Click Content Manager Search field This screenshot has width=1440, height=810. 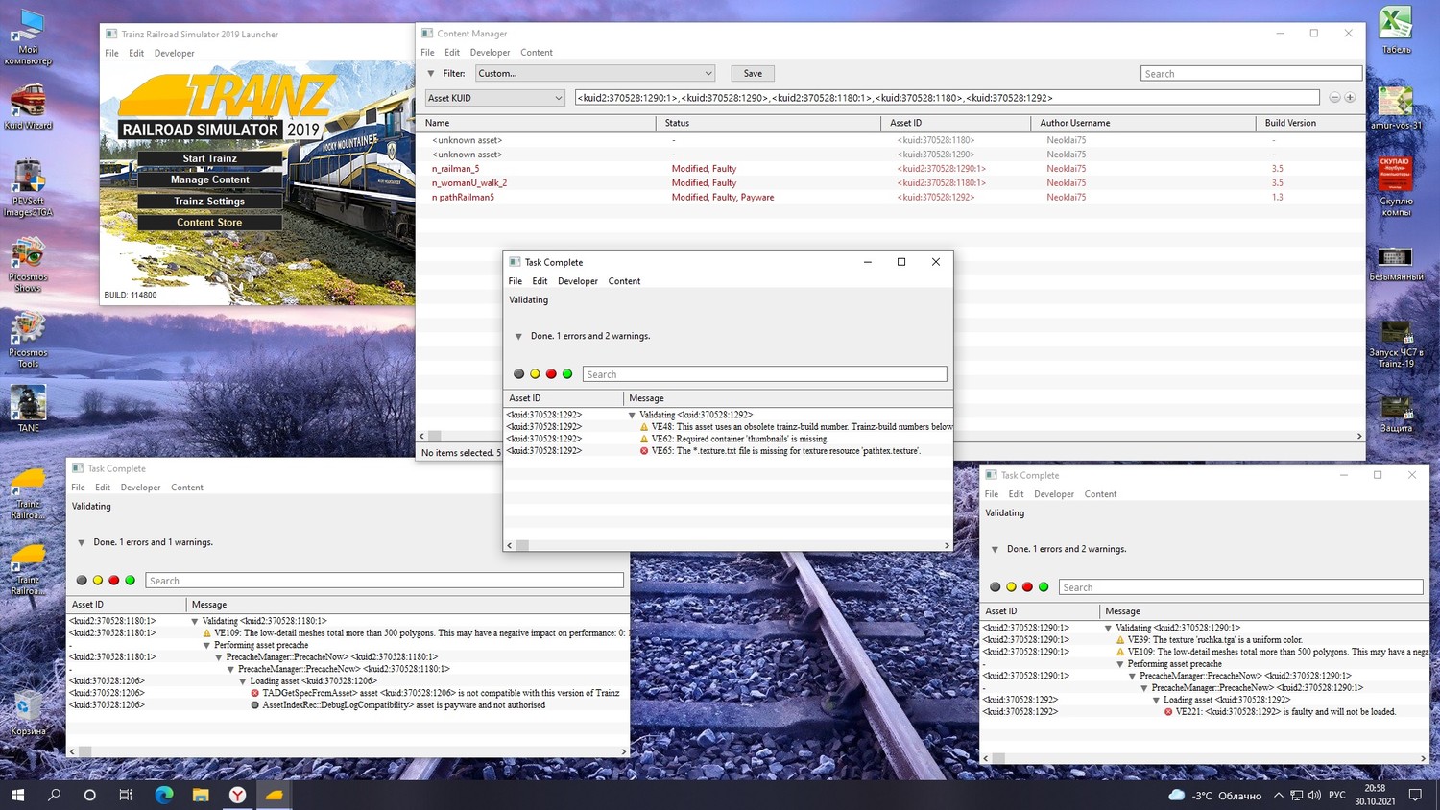tap(1251, 74)
